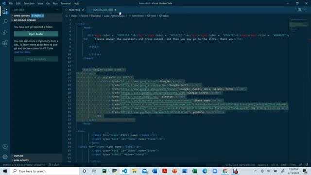Click the Python interpreter in status bar
311x175 pixels.
(24, 165)
